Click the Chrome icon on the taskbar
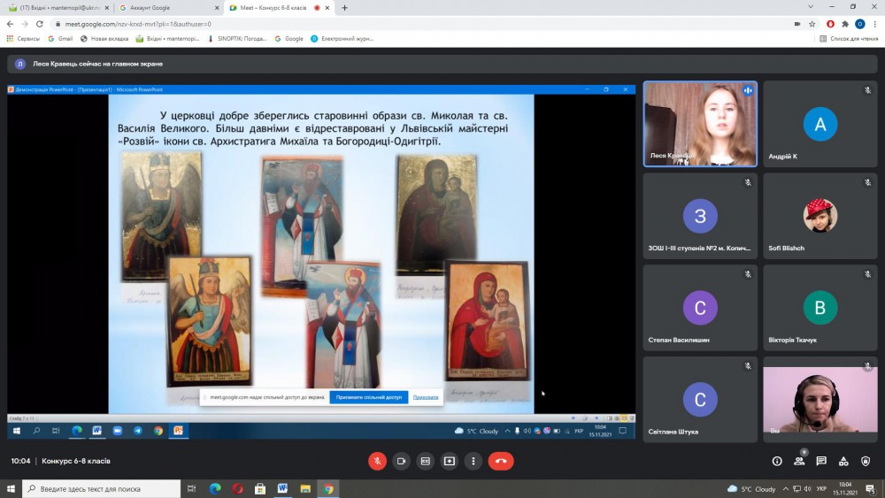885x498 pixels. 328,488
